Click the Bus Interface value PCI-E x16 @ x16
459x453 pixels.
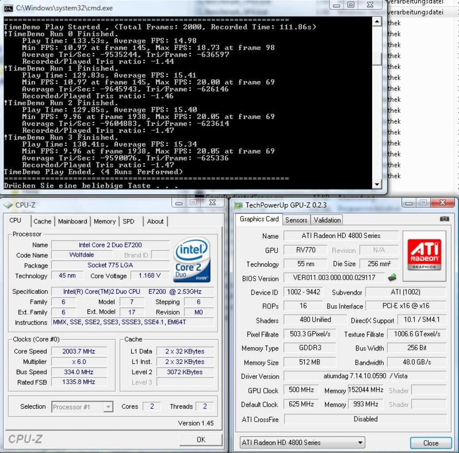click(x=406, y=306)
